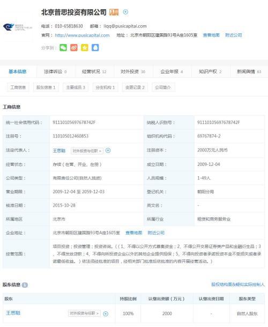
Task: Click the 100% shareholding cell
Action: point(128,314)
